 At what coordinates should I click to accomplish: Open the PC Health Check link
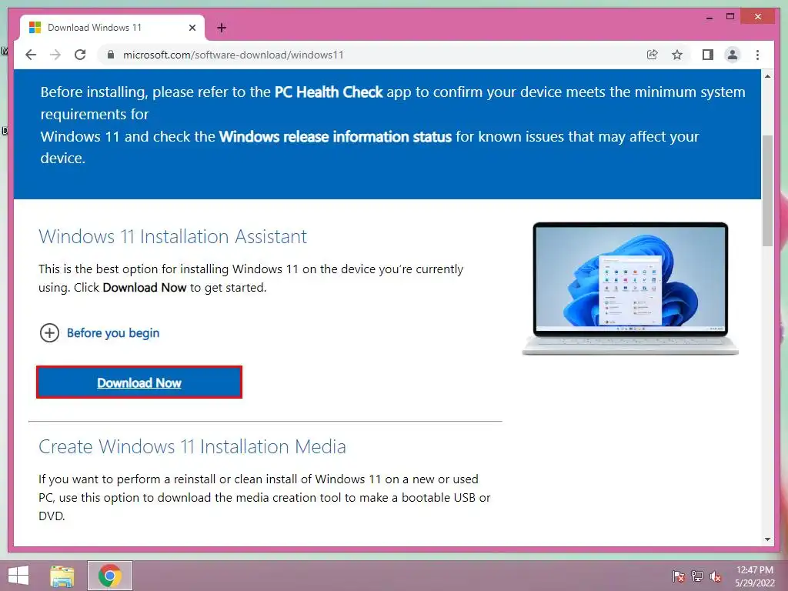pos(329,92)
